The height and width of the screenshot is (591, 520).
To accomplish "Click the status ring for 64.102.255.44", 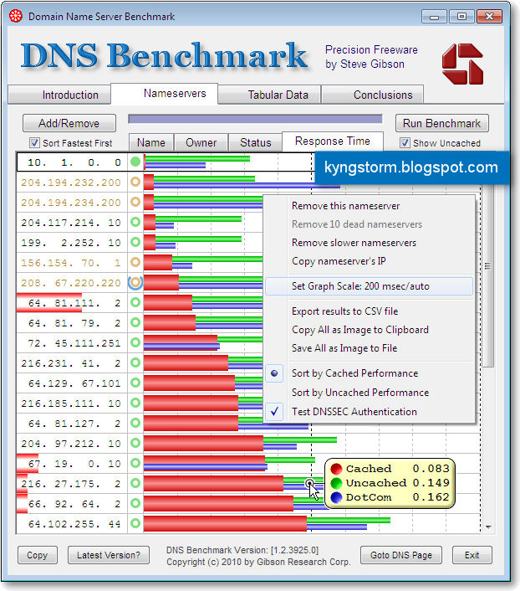I will click(x=135, y=523).
